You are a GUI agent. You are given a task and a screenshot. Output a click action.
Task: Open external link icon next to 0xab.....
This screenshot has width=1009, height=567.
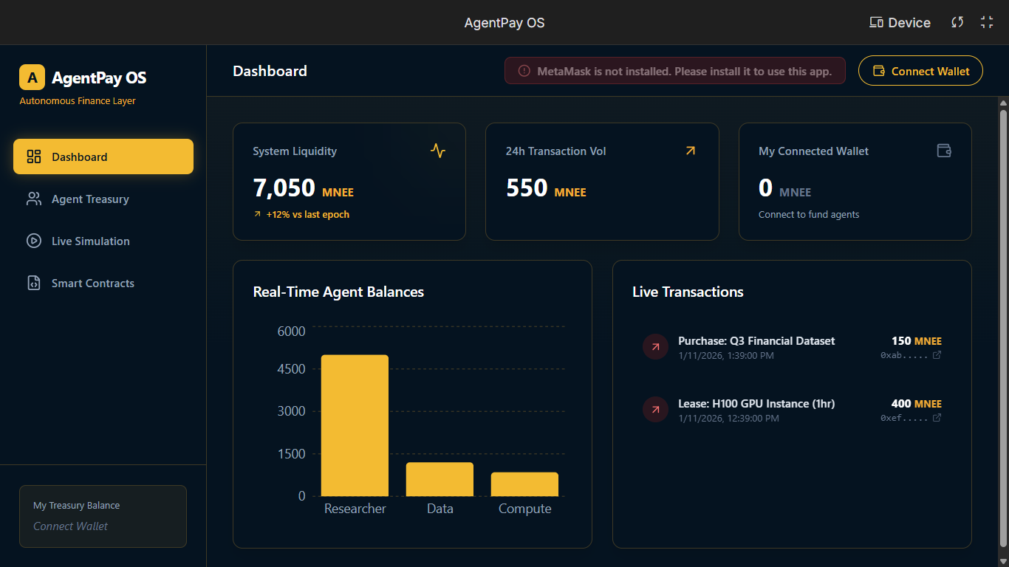coord(937,355)
